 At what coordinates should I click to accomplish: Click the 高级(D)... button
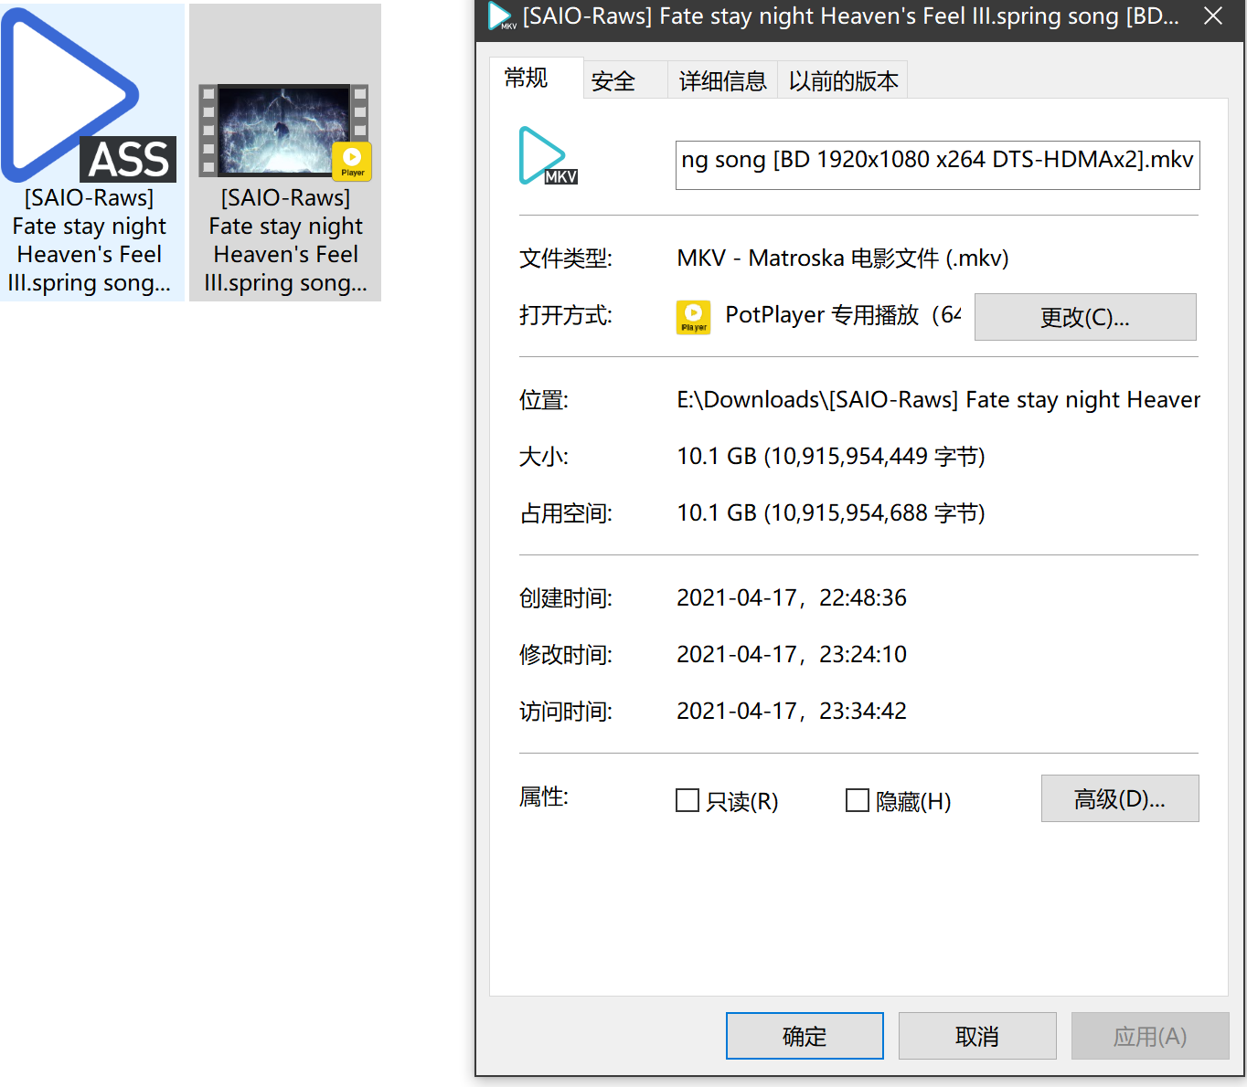[1120, 798]
